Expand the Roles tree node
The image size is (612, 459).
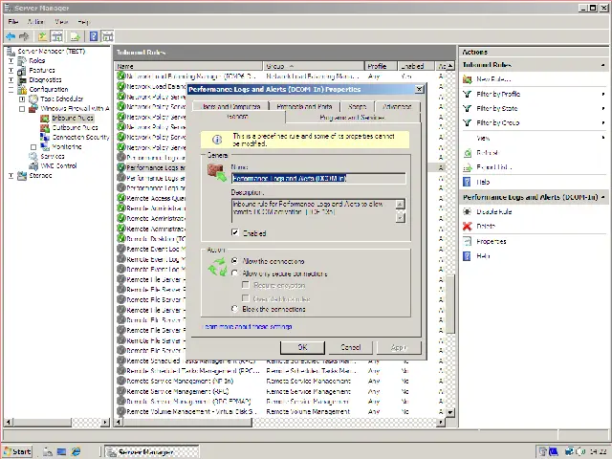[11, 61]
